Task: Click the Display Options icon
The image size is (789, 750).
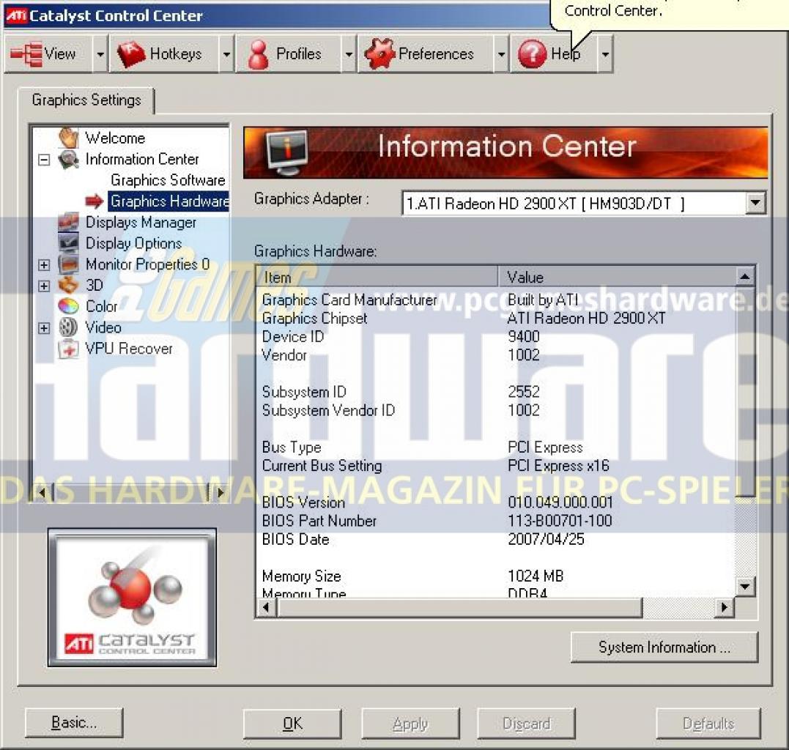Action: [x=68, y=243]
